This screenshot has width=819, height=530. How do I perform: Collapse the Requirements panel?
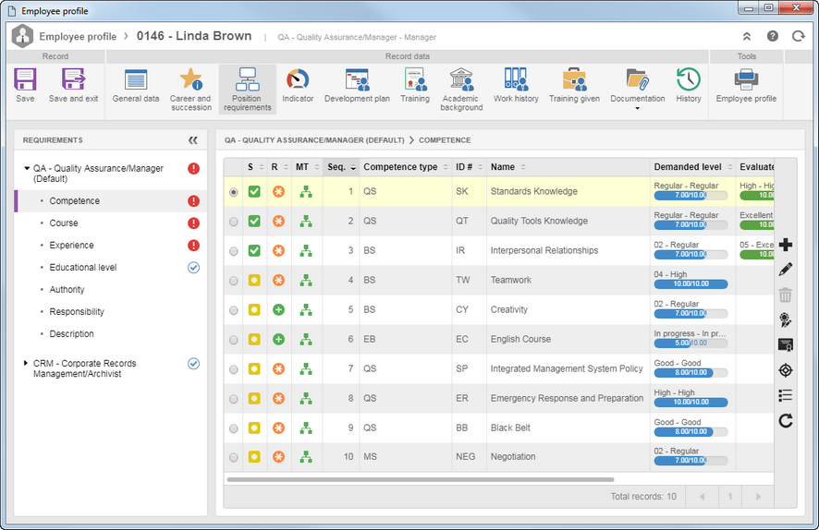tap(193, 139)
